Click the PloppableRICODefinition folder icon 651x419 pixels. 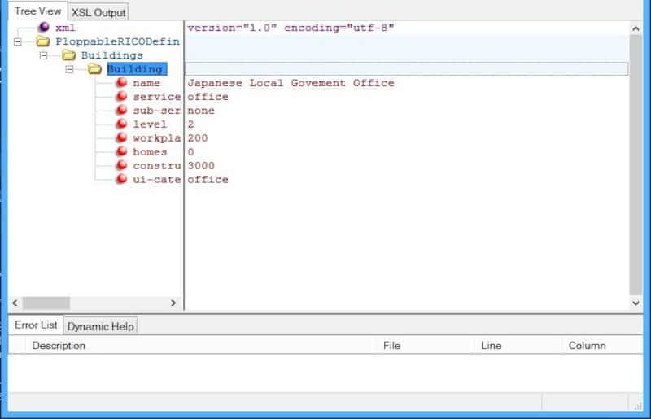pyautogui.click(x=43, y=41)
